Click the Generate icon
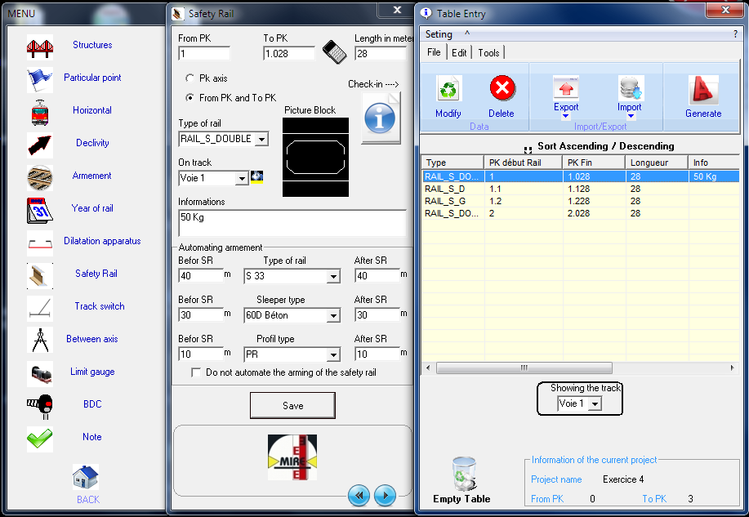This screenshot has height=517, width=749. [702, 89]
